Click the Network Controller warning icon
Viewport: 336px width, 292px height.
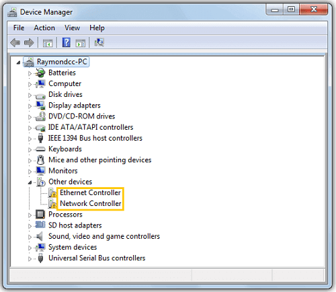(x=52, y=204)
